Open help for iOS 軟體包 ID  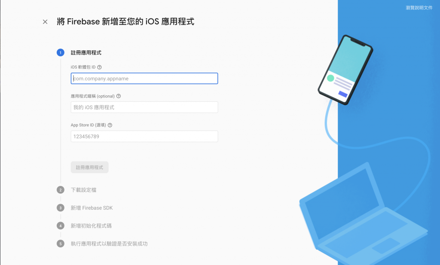tap(99, 67)
